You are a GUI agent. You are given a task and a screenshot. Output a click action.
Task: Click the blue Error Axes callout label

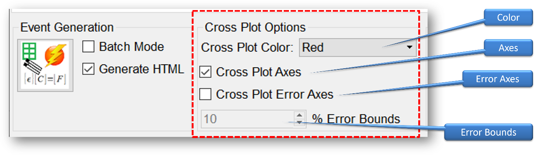pyautogui.click(x=498, y=79)
